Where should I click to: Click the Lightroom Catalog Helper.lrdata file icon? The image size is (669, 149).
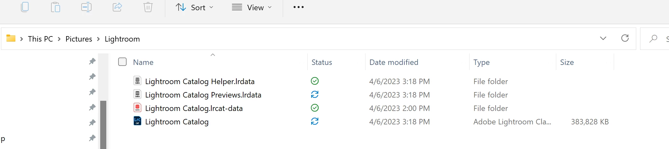coord(137,81)
